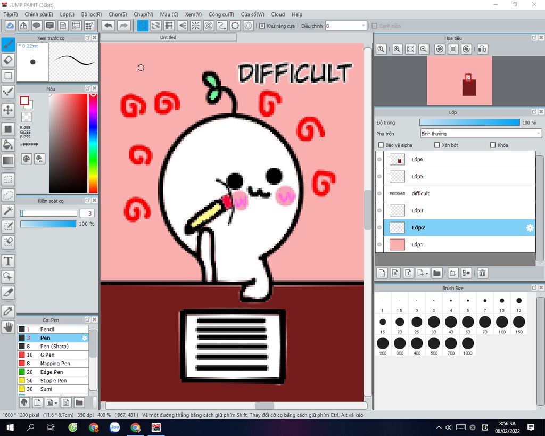Zoom out using navigator magnifier minus
Screen dimensions: 545x436
(x=423, y=49)
